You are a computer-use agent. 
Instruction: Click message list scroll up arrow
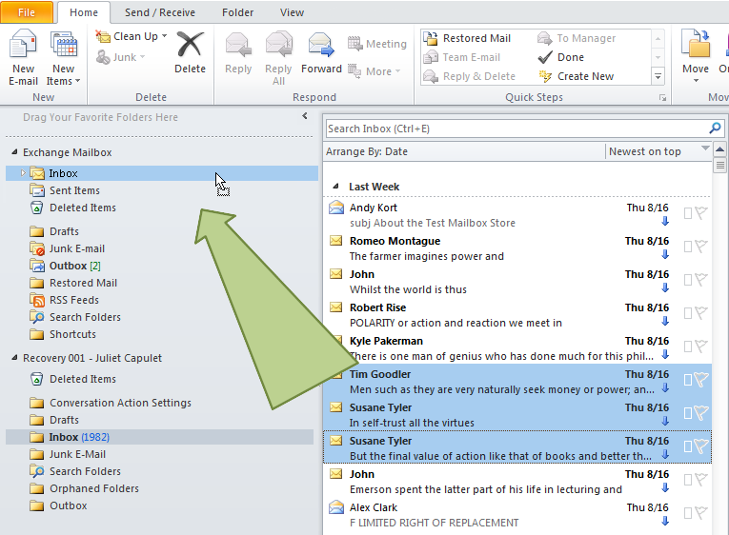pos(719,149)
